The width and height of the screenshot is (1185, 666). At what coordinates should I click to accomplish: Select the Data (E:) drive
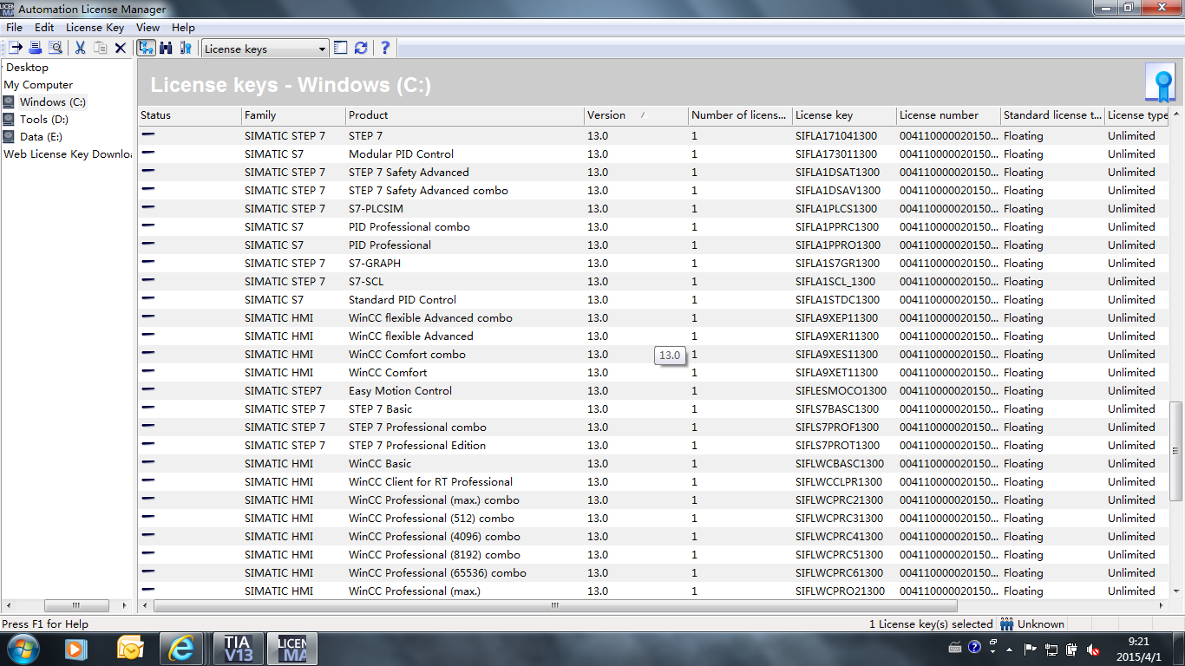point(42,137)
